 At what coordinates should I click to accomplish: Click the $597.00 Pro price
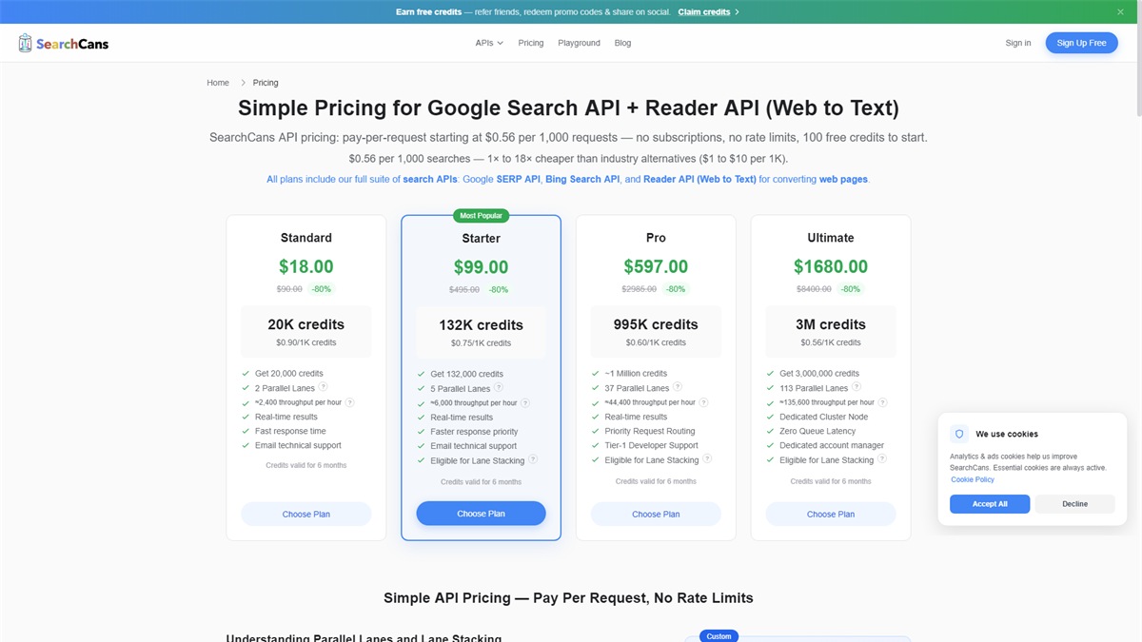coord(656,267)
